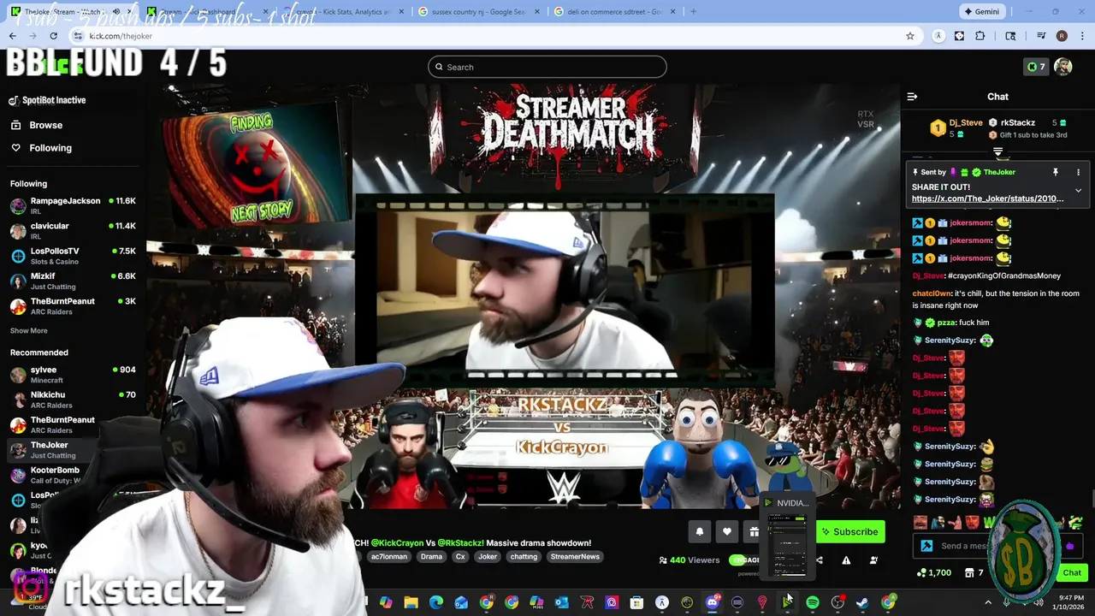Collapse the chat panel
This screenshot has height=616, width=1095.
point(912,97)
